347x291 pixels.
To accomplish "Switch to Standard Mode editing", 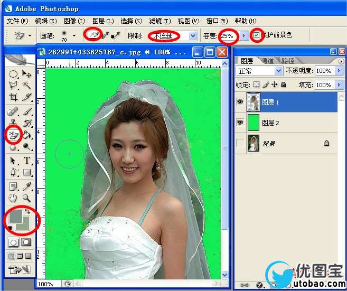I will click(x=13, y=242).
